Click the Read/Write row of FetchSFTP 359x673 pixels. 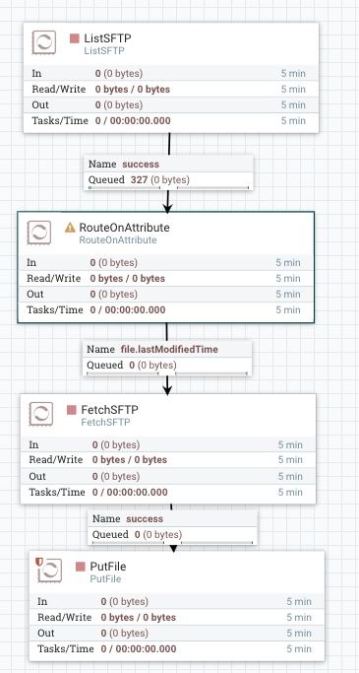click(x=168, y=460)
